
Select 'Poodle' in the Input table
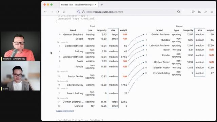79,66
